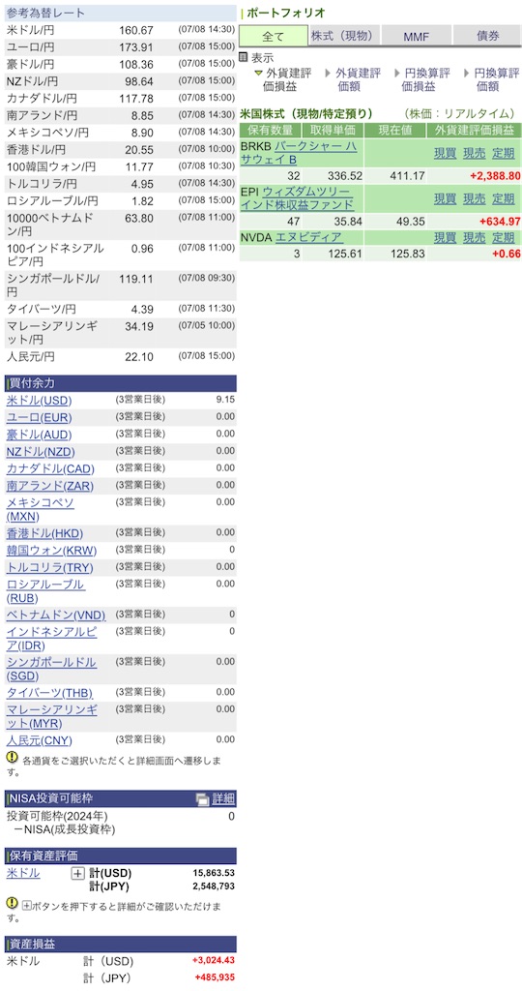
Task: Open ユーロ(EUR) buying power link
Action: click(39, 418)
